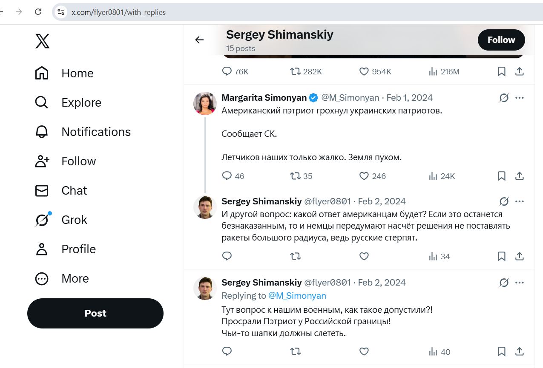Check Notifications
Image resolution: width=543 pixels, height=368 pixels.
tap(96, 132)
